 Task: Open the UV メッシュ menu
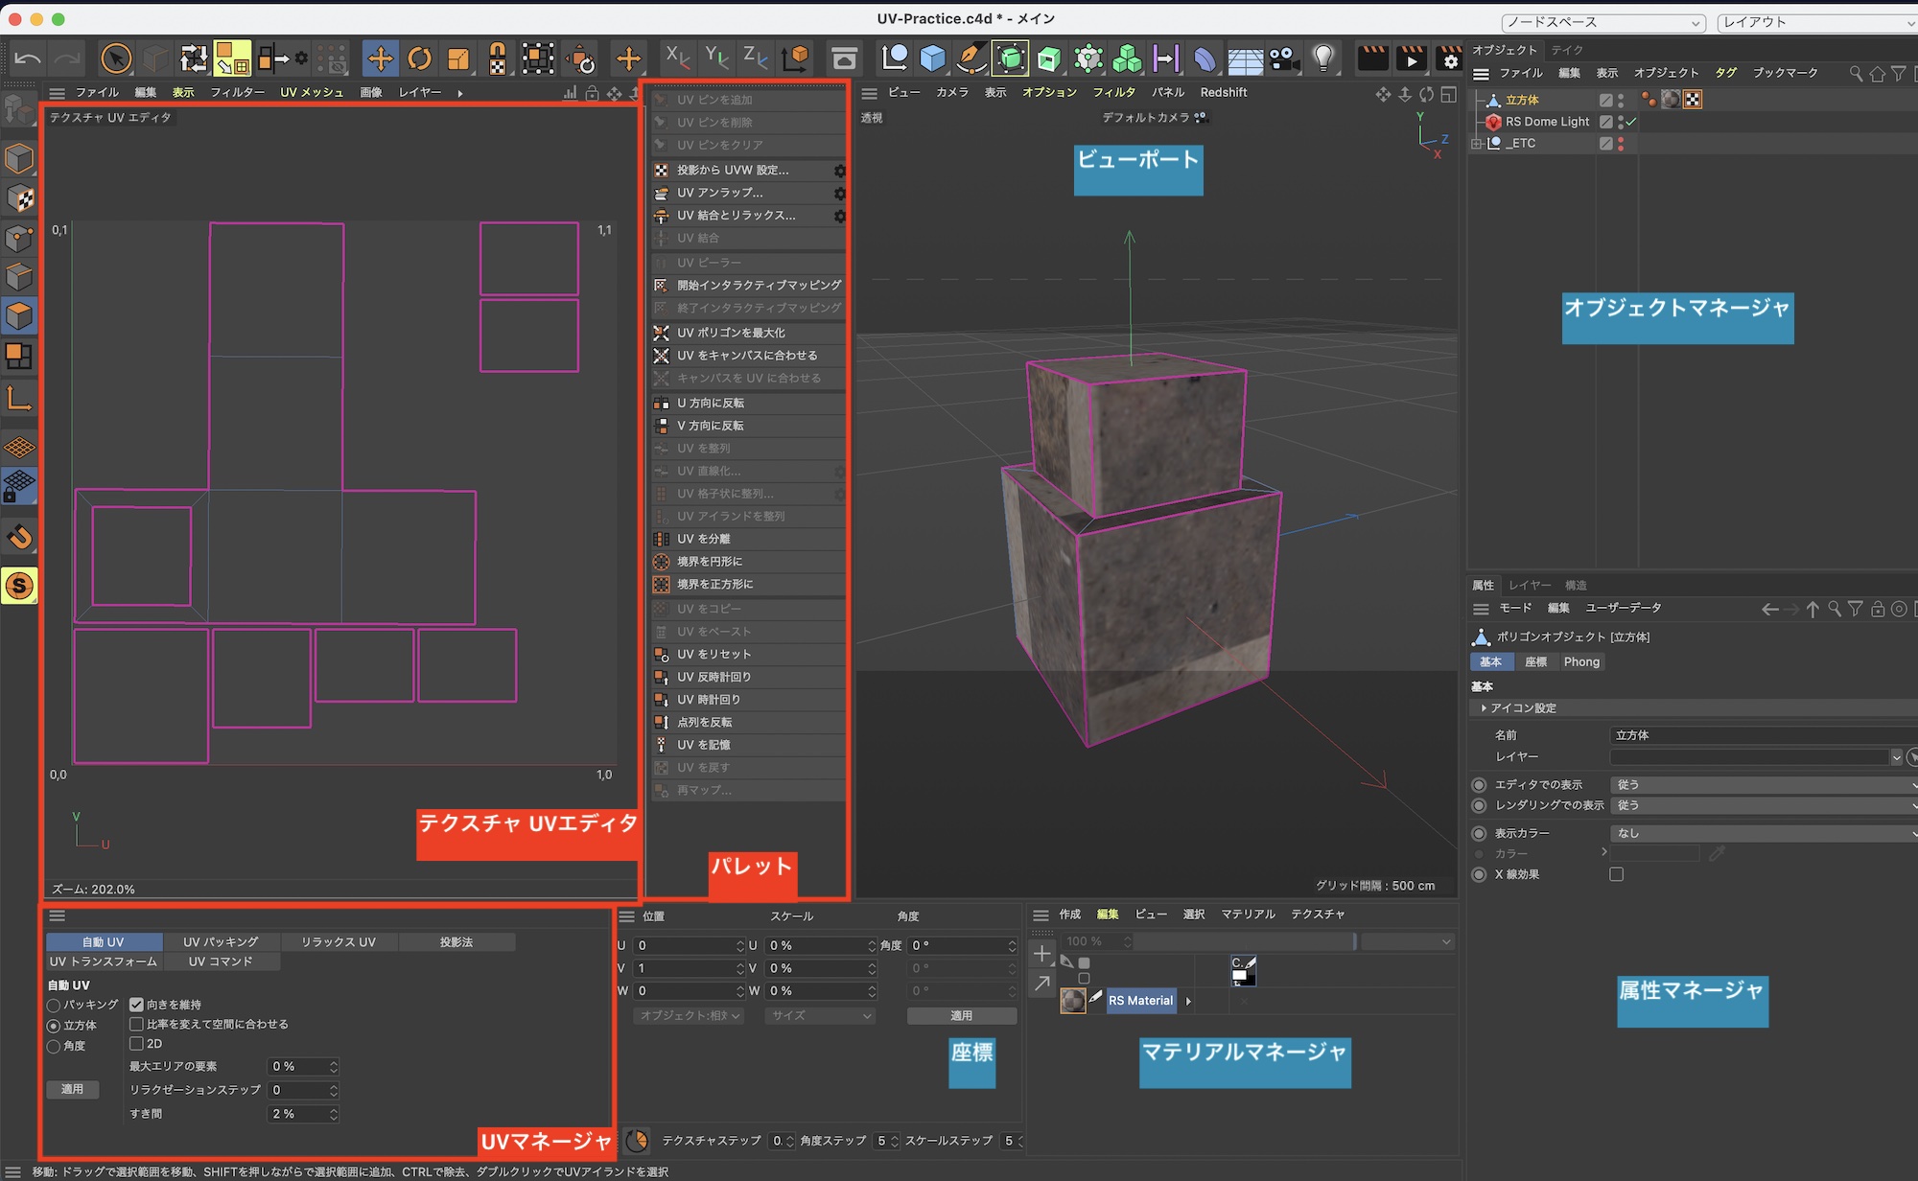(x=311, y=92)
